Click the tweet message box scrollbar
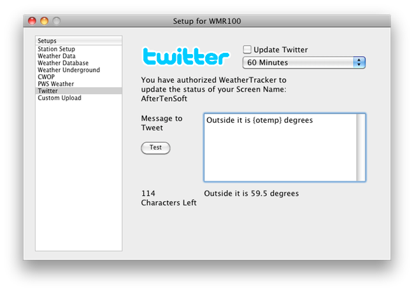 360,148
